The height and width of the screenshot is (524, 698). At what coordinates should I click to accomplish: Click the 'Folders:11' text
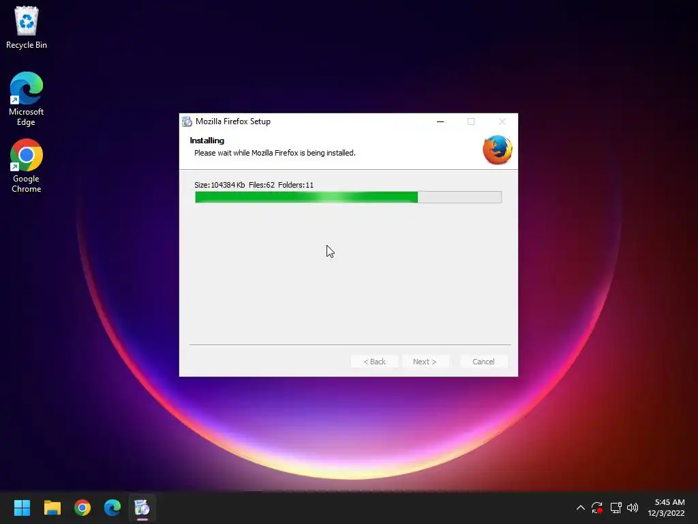tap(296, 185)
